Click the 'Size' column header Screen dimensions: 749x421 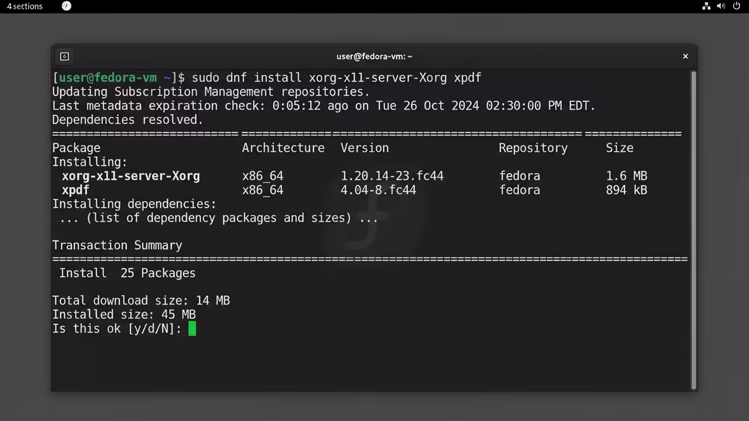click(x=620, y=148)
